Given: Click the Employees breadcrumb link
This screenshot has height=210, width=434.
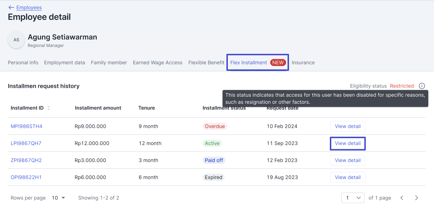Looking at the screenshot, I should 29,7.
